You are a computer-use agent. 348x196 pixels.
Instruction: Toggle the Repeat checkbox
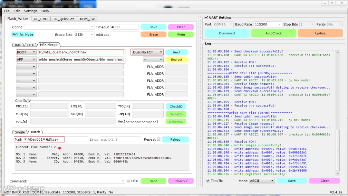159,139
